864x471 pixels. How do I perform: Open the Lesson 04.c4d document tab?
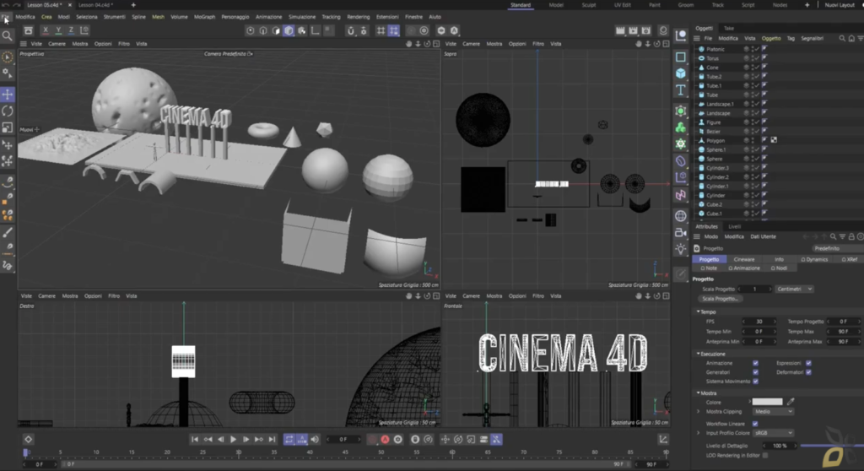click(x=95, y=5)
